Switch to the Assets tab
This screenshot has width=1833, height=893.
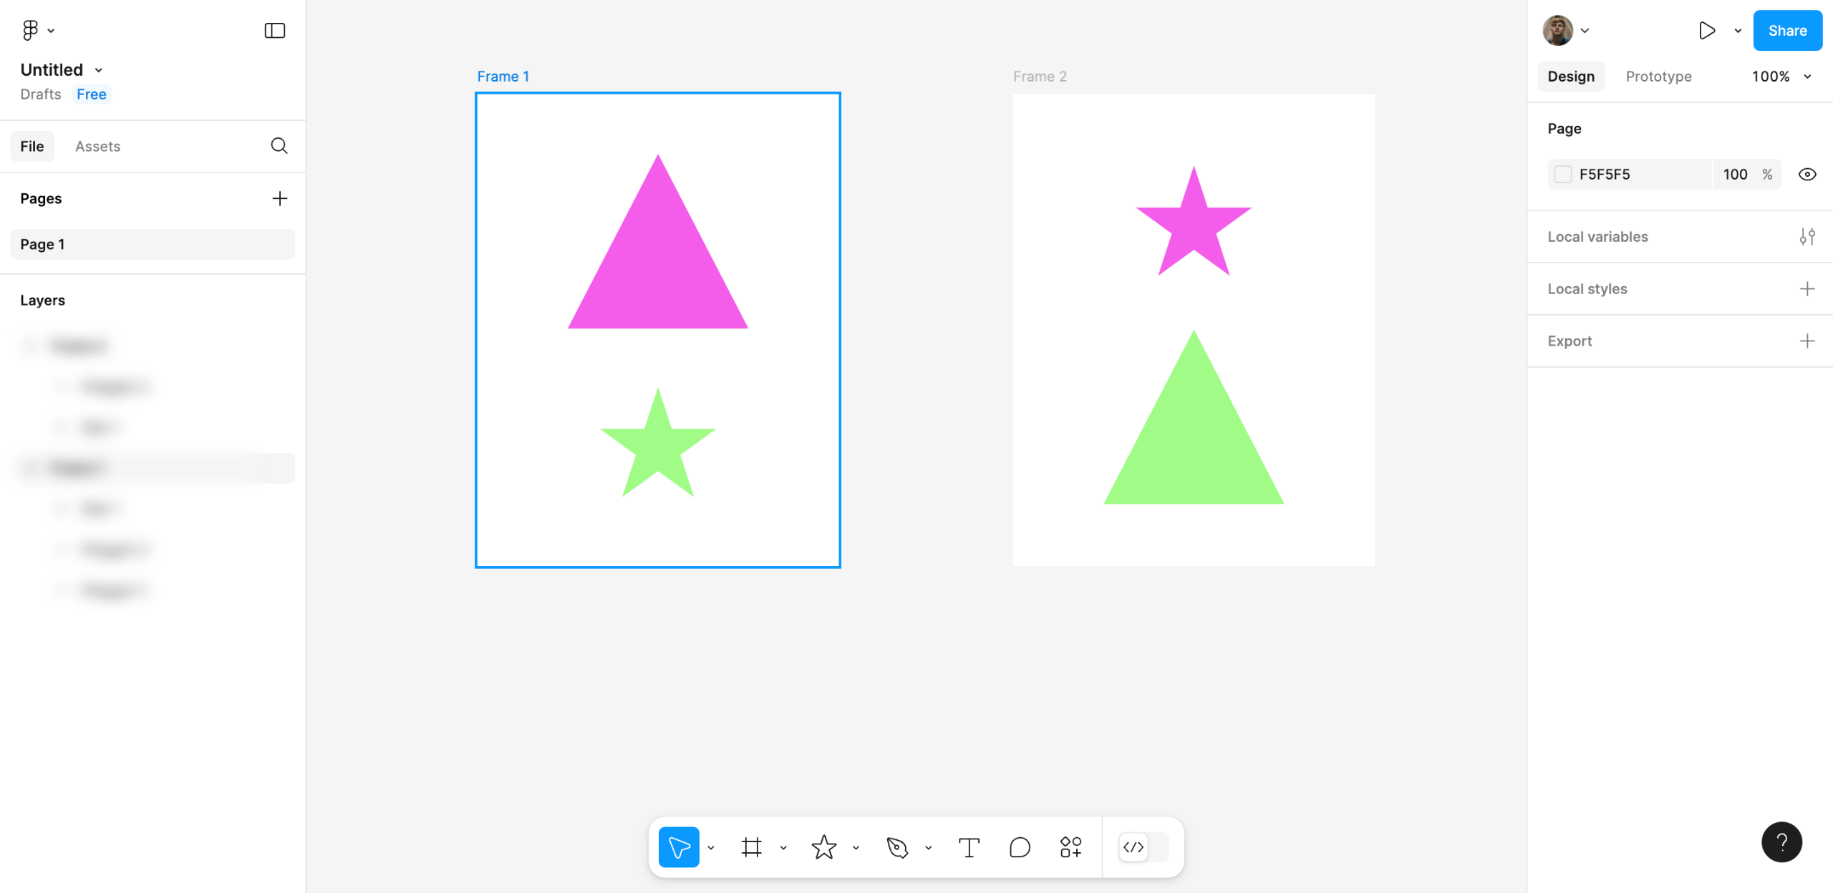[x=97, y=146]
